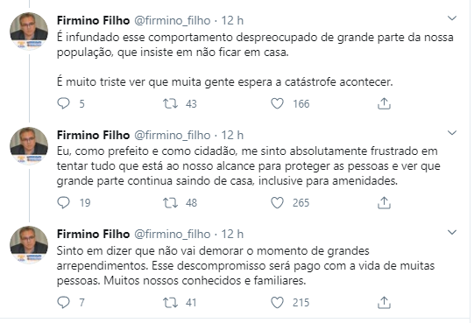Viewport: 474px width, 323px height.
Task: Share the 'grandes arrependimentos' tweet
Action: pyautogui.click(x=384, y=303)
